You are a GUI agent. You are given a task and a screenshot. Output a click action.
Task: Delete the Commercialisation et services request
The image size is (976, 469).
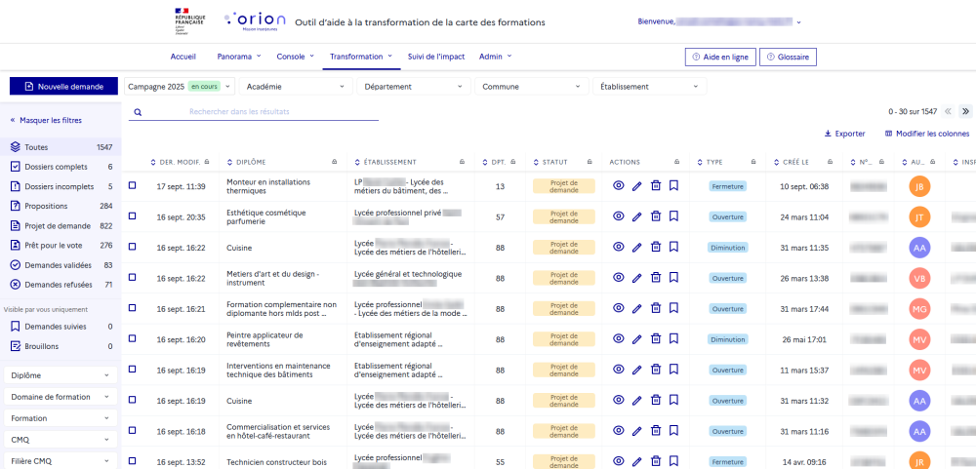click(x=656, y=430)
